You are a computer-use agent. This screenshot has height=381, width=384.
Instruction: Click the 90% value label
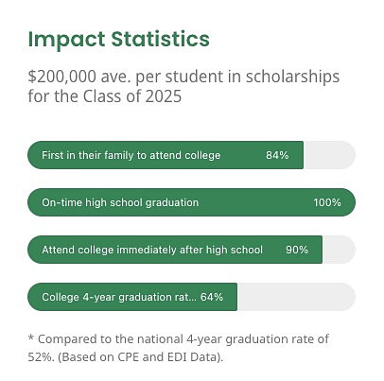coord(297,250)
